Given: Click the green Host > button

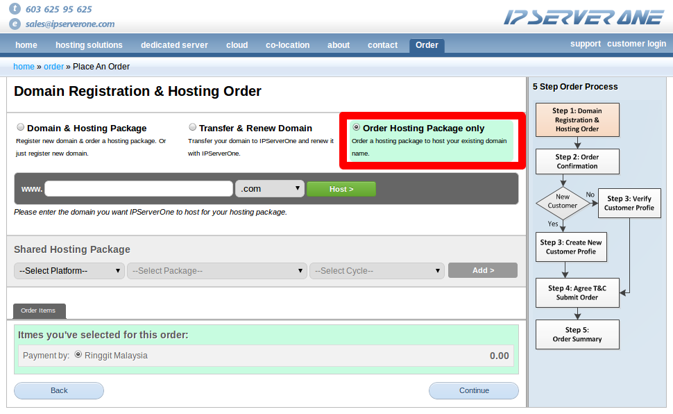Looking at the screenshot, I should pyautogui.click(x=341, y=189).
